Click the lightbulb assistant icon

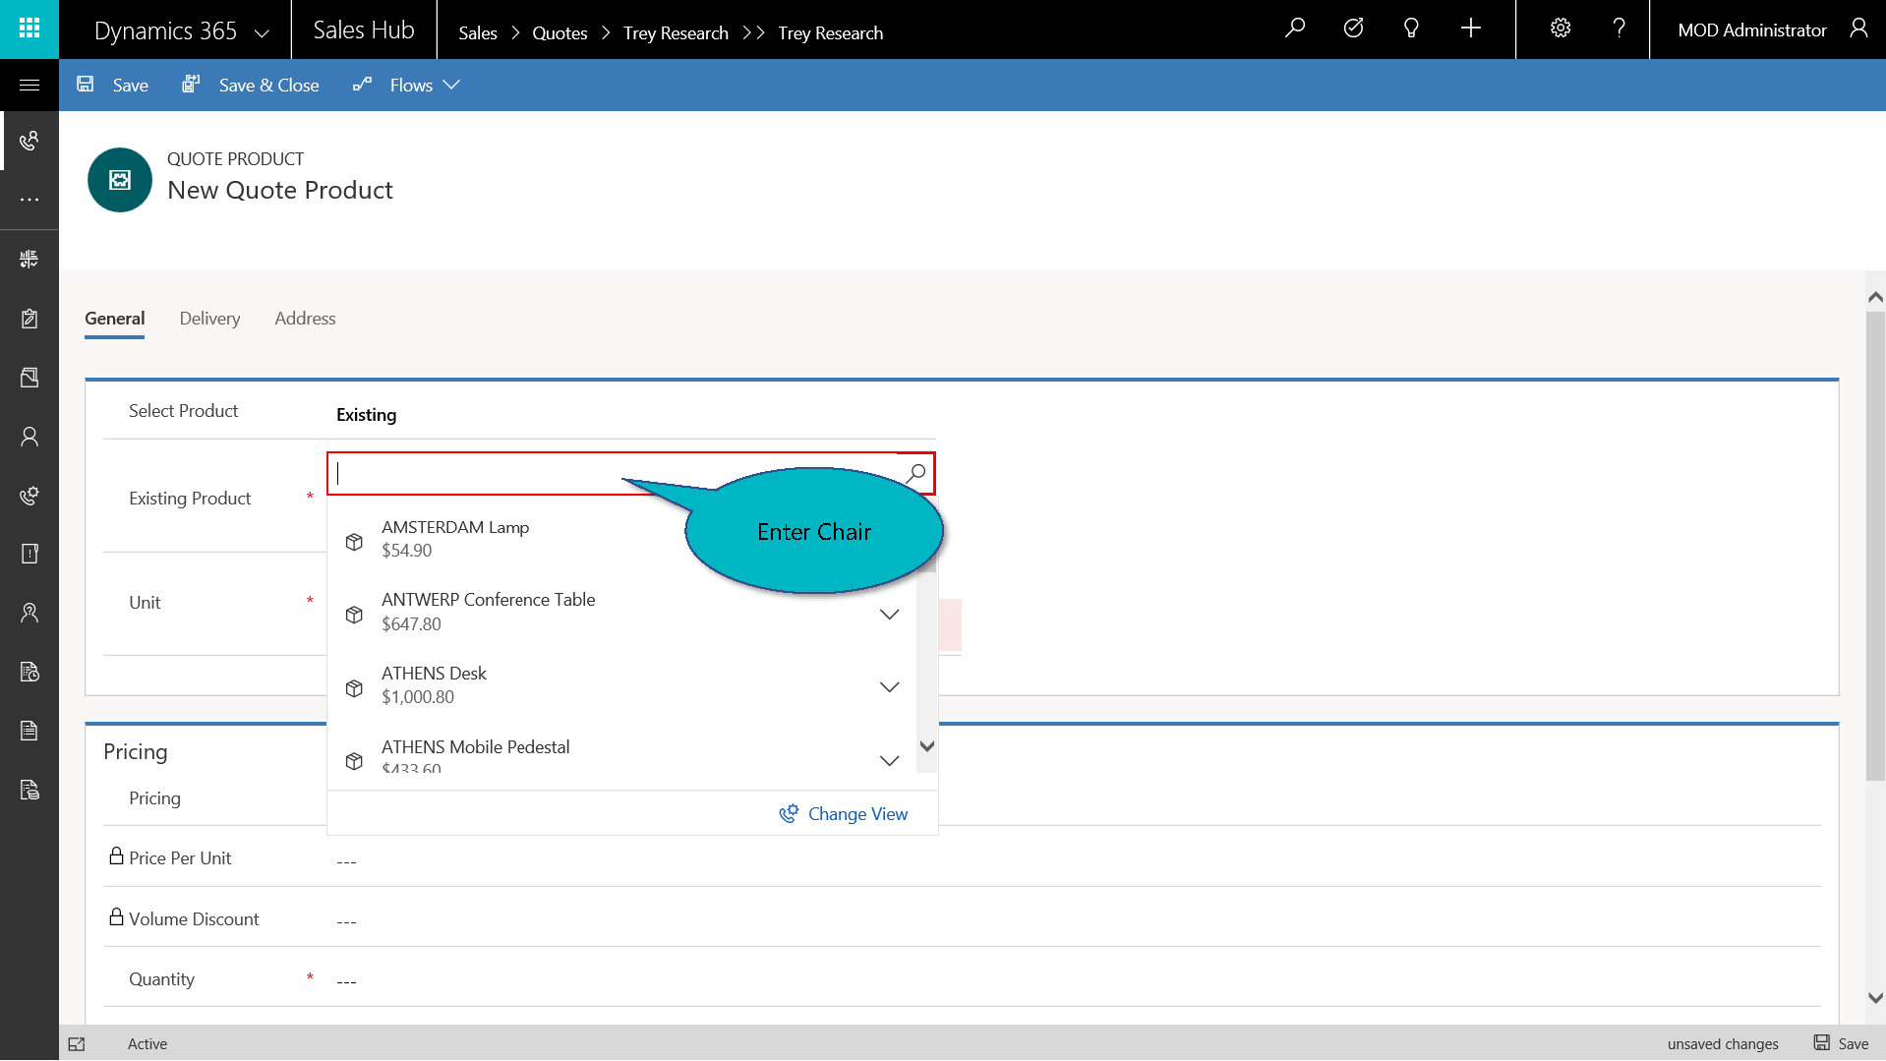[x=1411, y=29]
